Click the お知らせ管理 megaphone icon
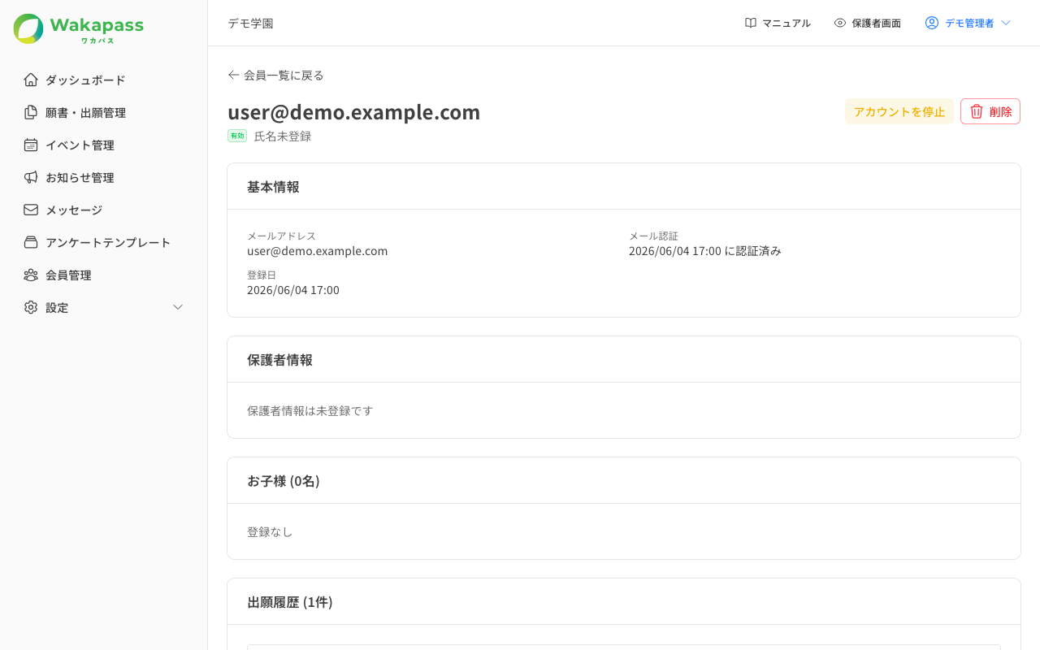Image resolution: width=1040 pixels, height=650 pixels. pyautogui.click(x=31, y=177)
